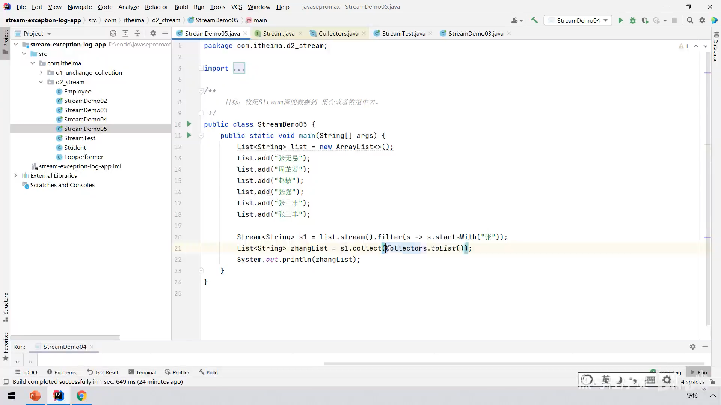Click the Debug bug icon
Viewport: 721px width, 405px height.
[633, 20]
